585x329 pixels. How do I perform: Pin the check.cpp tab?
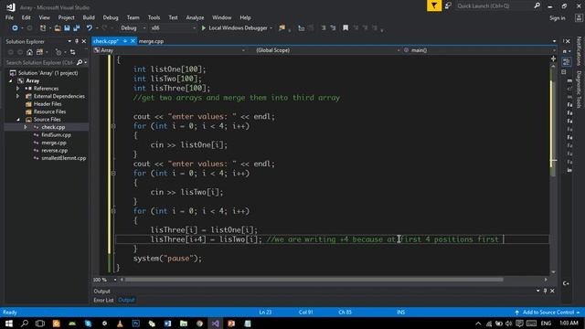[x=125, y=41]
